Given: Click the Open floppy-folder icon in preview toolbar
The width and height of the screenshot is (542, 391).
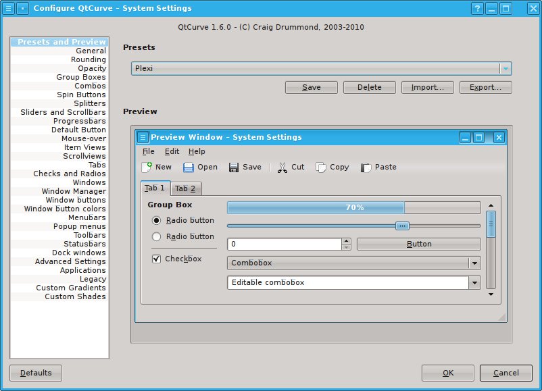Looking at the screenshot, I should (x=189, y=167).
